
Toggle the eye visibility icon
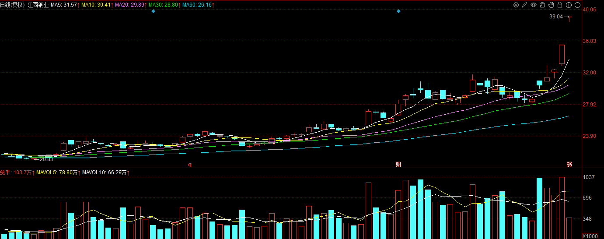(534, 5)
